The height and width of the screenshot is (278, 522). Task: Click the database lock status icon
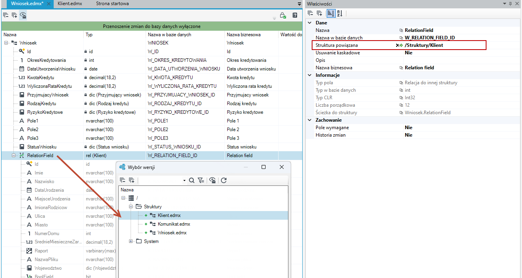click(283, 15)
